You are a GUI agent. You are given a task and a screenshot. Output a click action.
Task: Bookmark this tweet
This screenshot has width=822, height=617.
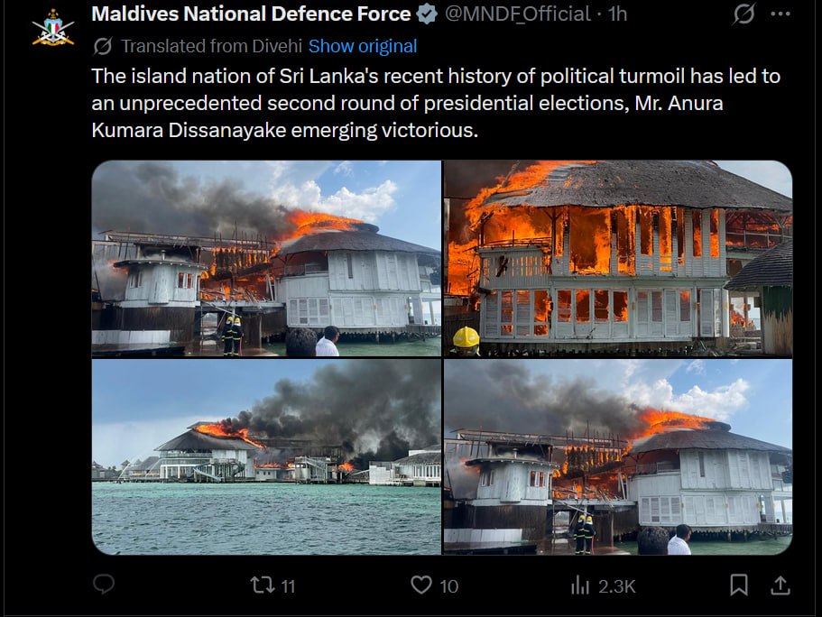click(739, 585)
